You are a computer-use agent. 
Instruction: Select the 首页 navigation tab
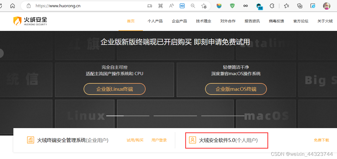(x=131, y=21)
